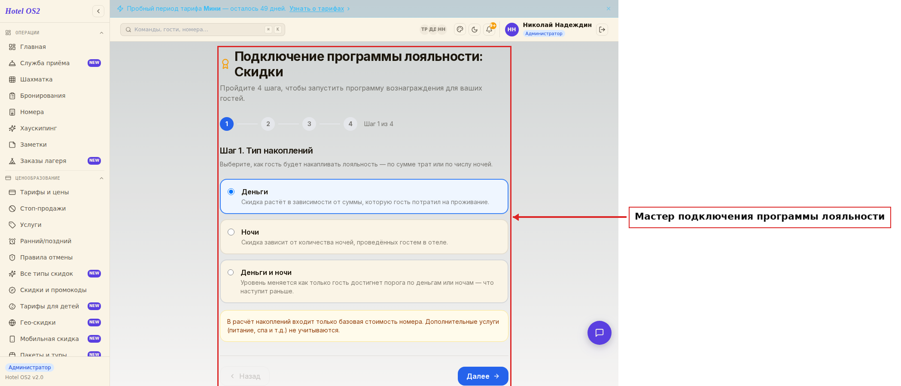Click the Далее button
Image resolution: width=901 pixels, height=386 pixels.
coord(483,376)
